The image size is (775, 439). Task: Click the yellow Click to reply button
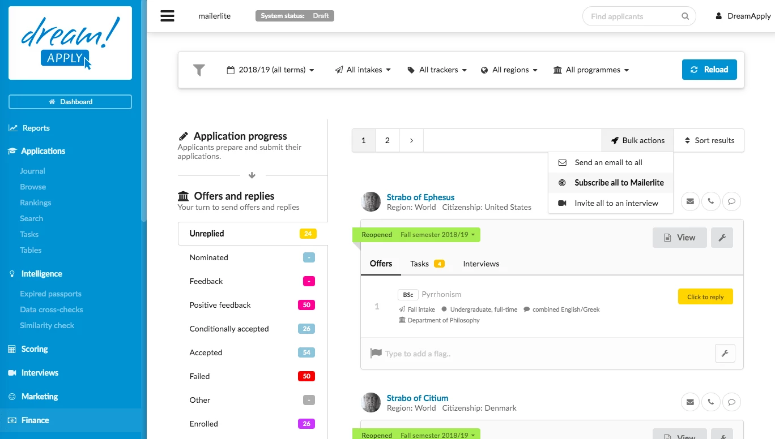point(705,297)
